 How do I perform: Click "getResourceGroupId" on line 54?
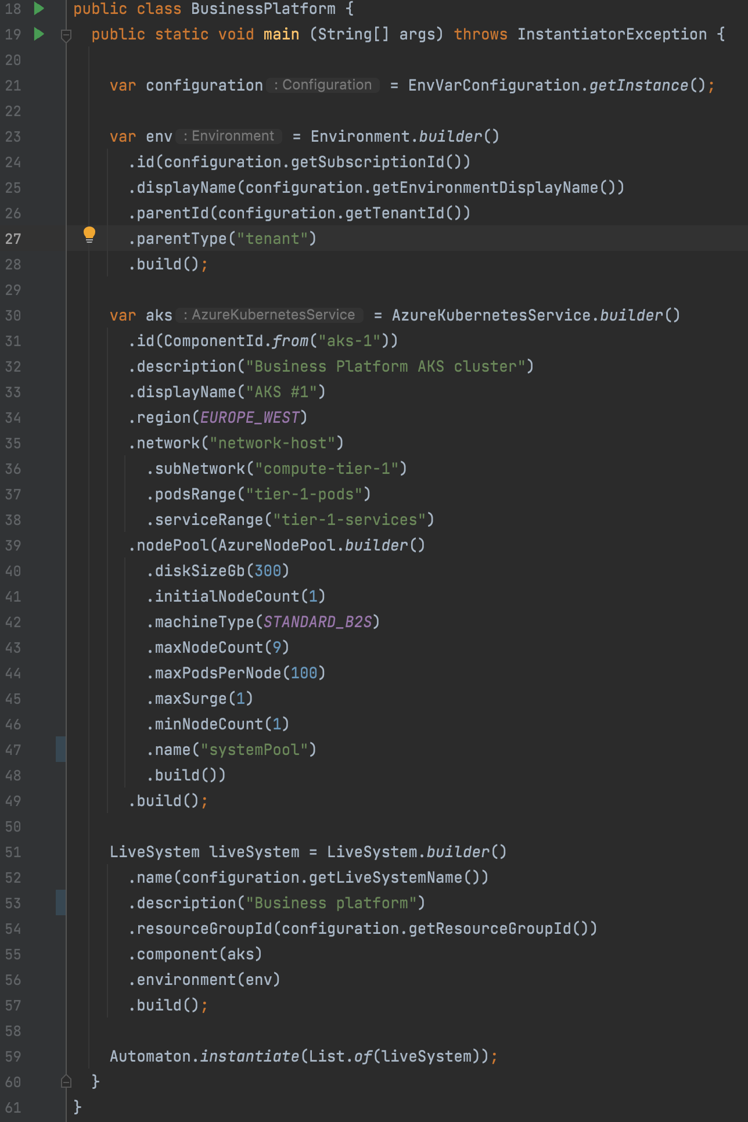pyautogui.click(x=490, y=929)
